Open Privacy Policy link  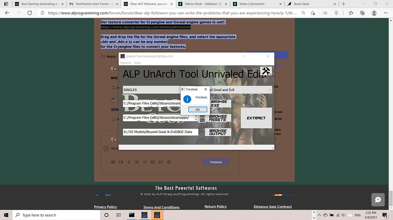pos(105,207)
